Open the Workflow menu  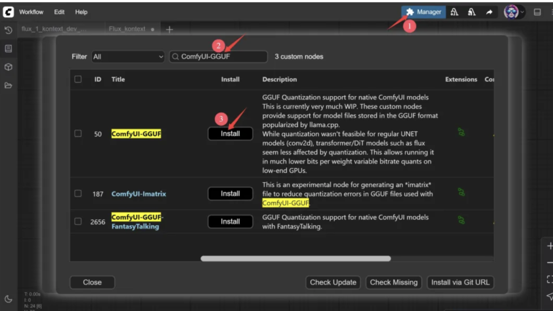(x=31, y=12)
